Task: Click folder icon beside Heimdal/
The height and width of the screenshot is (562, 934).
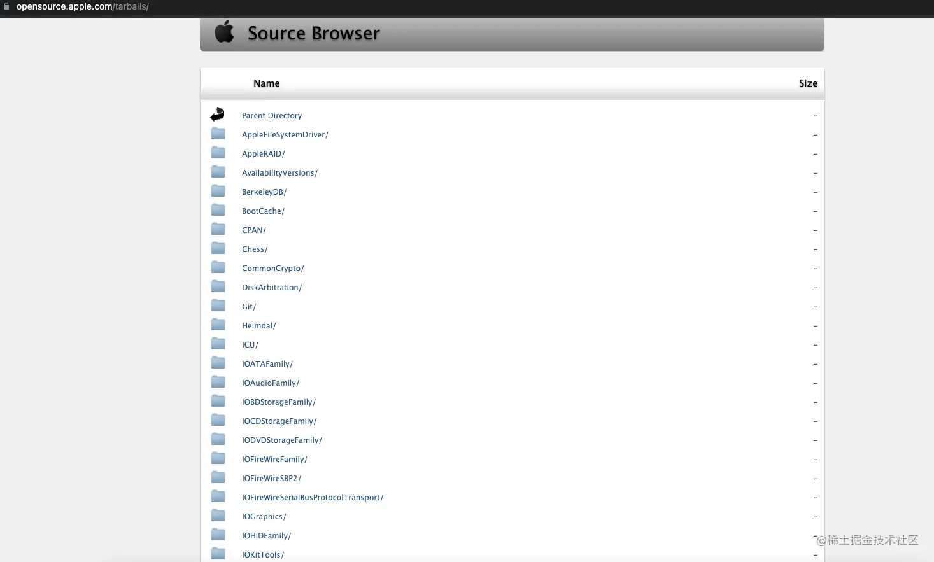Action: (x=218, y=325)
